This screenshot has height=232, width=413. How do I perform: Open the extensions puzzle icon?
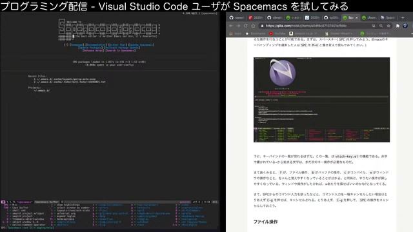398,26
